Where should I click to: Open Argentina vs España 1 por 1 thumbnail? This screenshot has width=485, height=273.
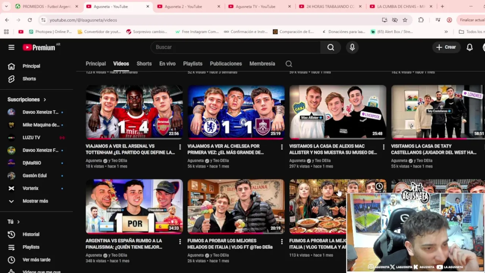(x=134, y=207)
